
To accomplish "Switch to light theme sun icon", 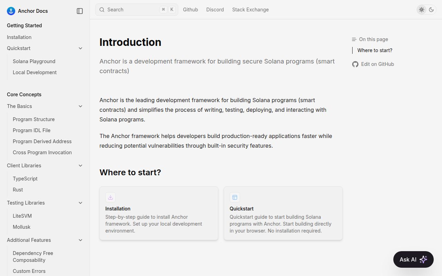I will coord(422,10).
